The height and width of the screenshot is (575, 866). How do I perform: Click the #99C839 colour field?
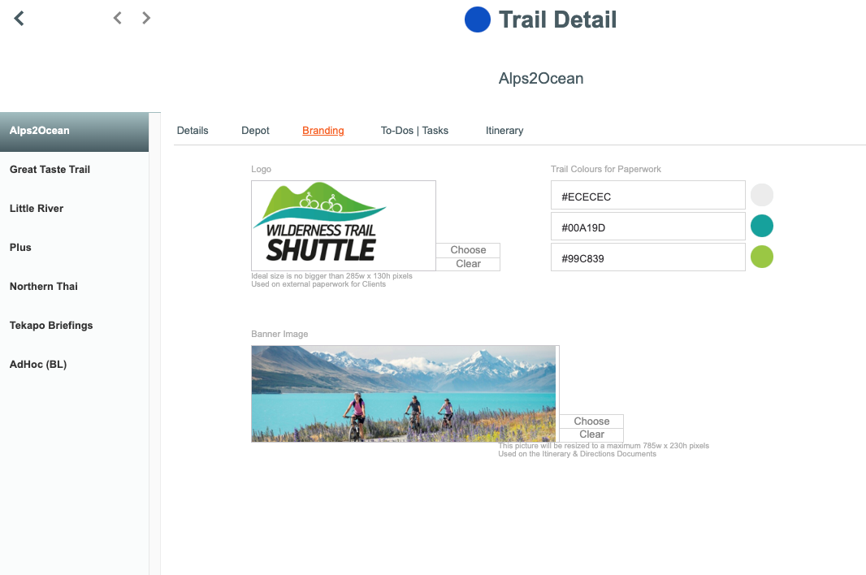(x=647, y=257)
